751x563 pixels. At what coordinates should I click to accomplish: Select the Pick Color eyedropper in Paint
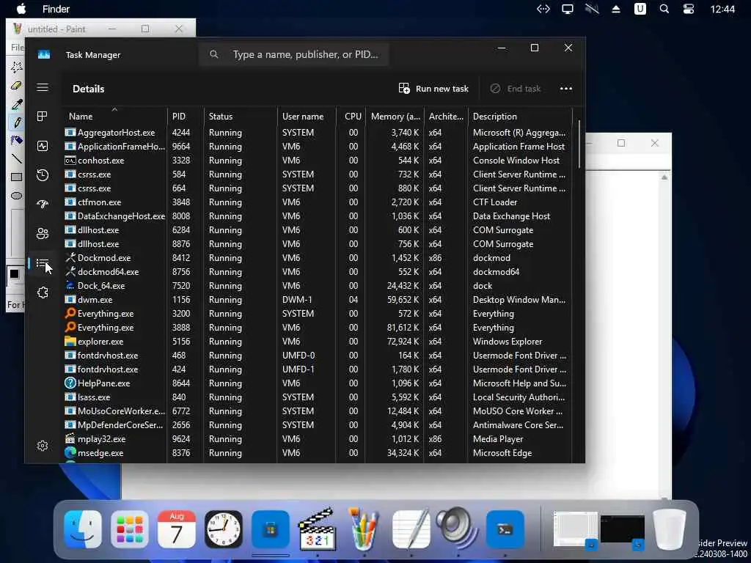pos(16,104)
